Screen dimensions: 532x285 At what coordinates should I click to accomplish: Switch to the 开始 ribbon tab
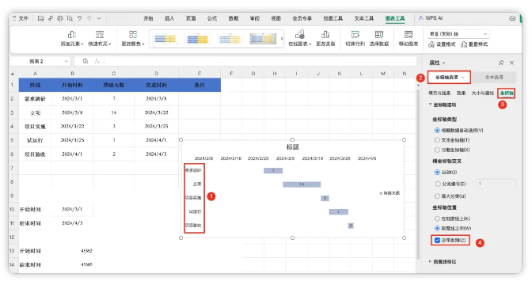point(148,18)
